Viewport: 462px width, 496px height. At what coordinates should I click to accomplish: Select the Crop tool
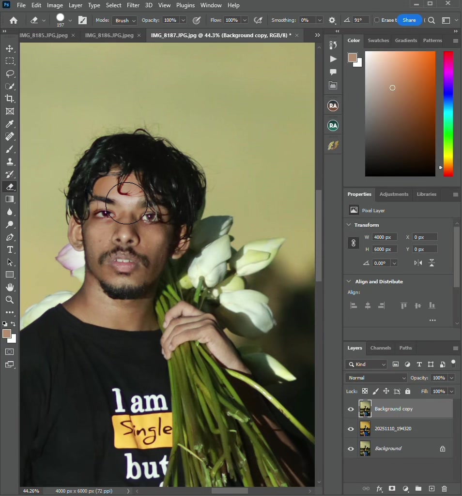pos(10,99)
